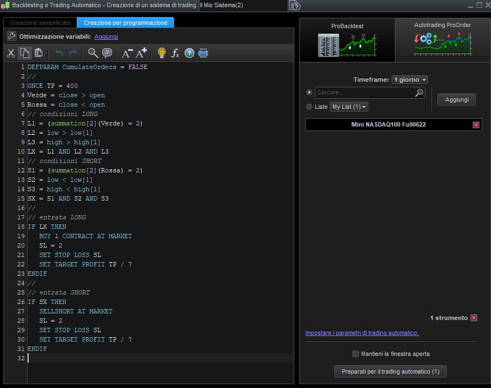
Task: Select the Liste radio button
Action: tap(309, 107)
